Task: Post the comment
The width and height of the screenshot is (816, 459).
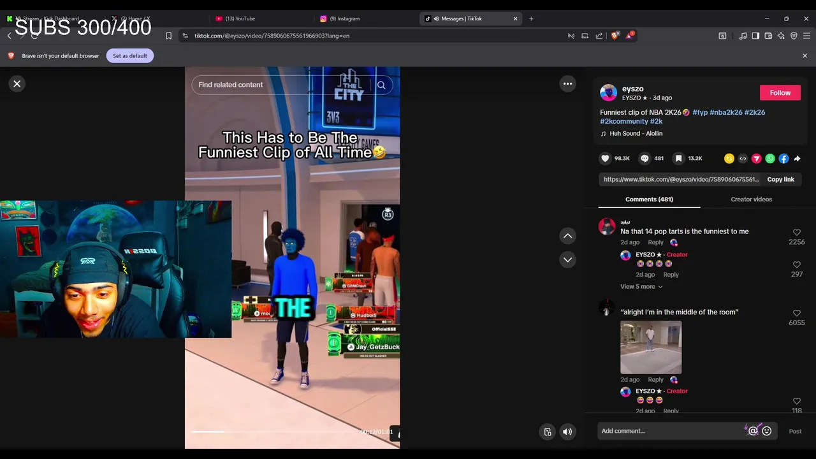Action: (795, 432)
